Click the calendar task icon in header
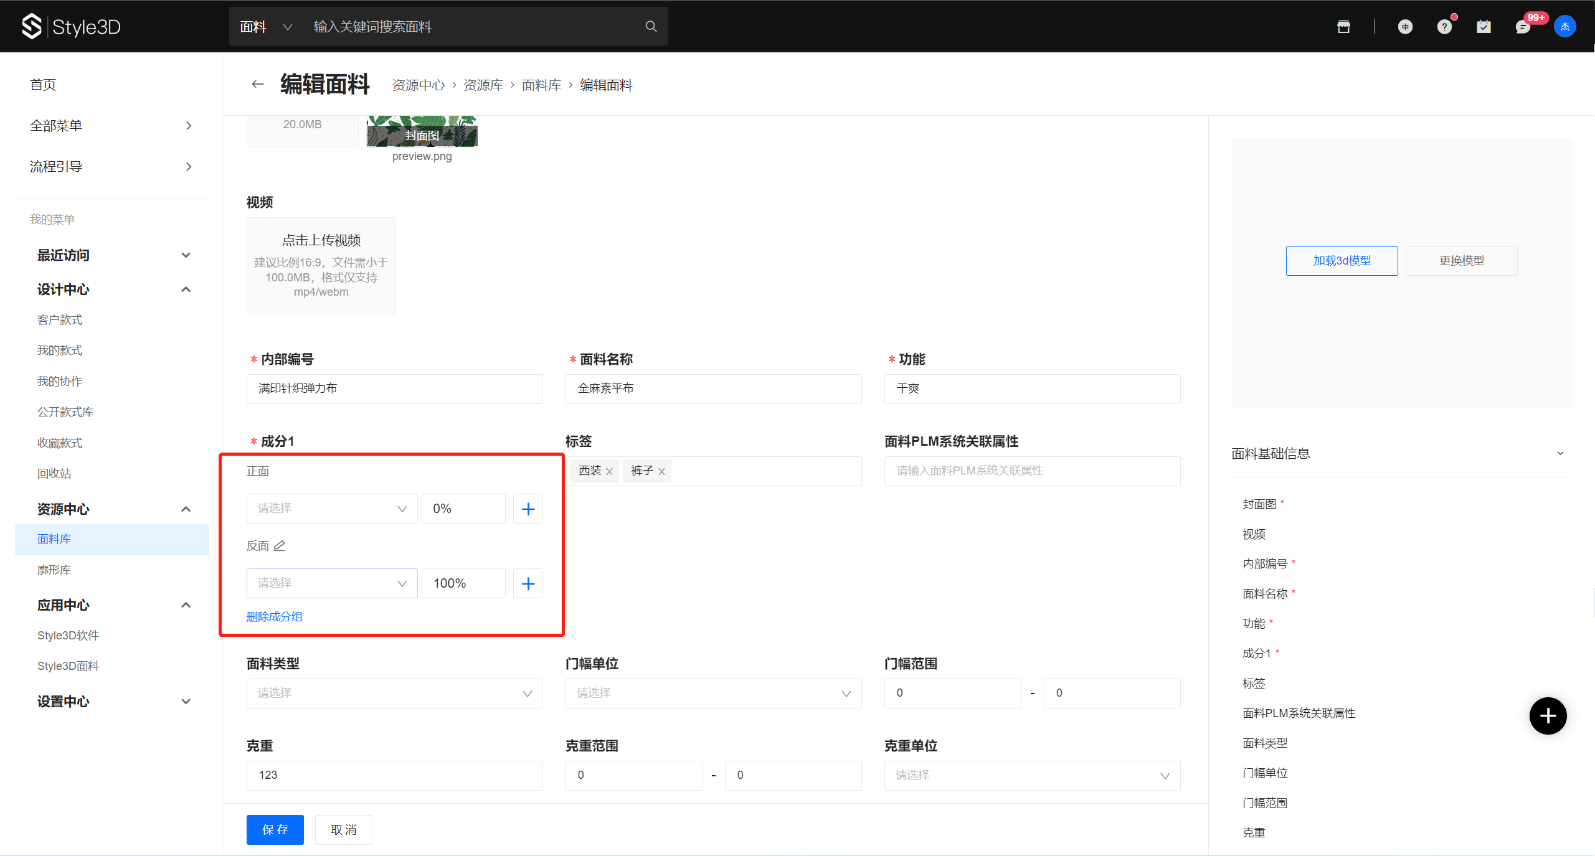The width and height of the screenshot is (1595, 856). click(1484, 27)
